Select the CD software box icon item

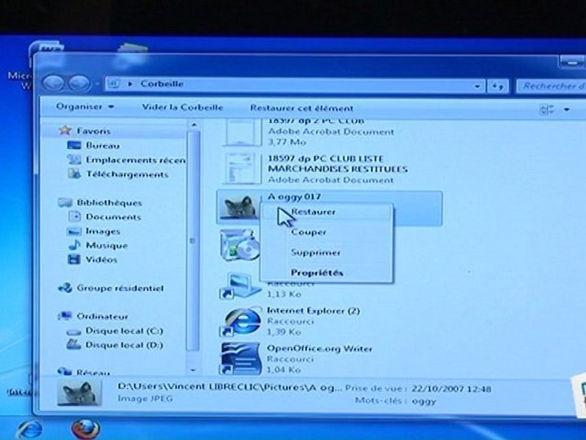point(239,245)
